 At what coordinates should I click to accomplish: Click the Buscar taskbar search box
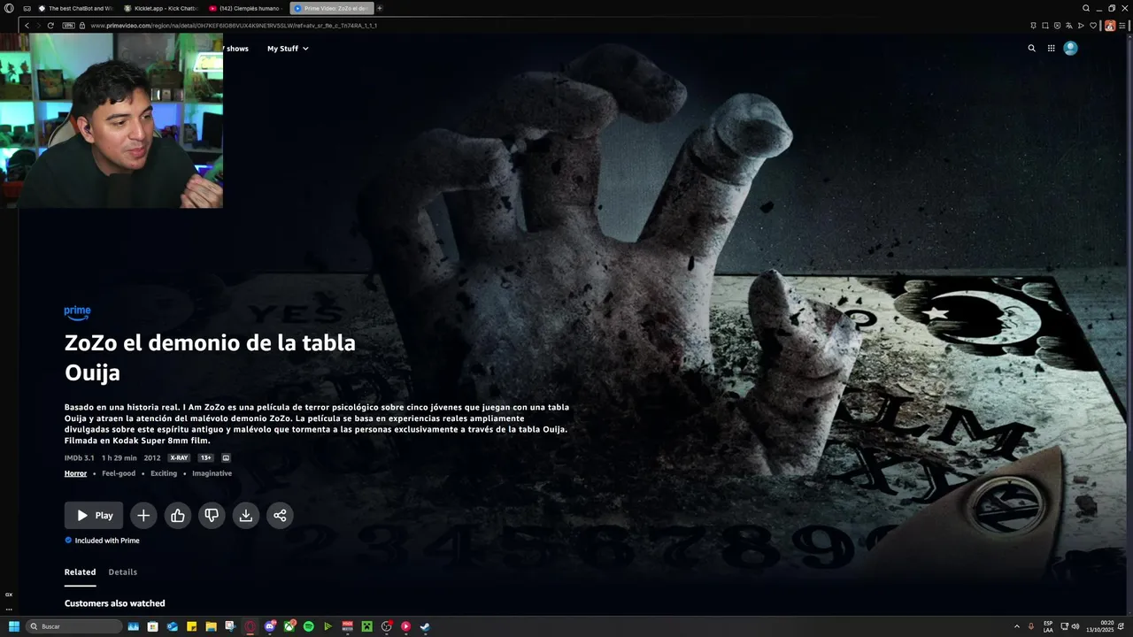[x=73, y=626]
